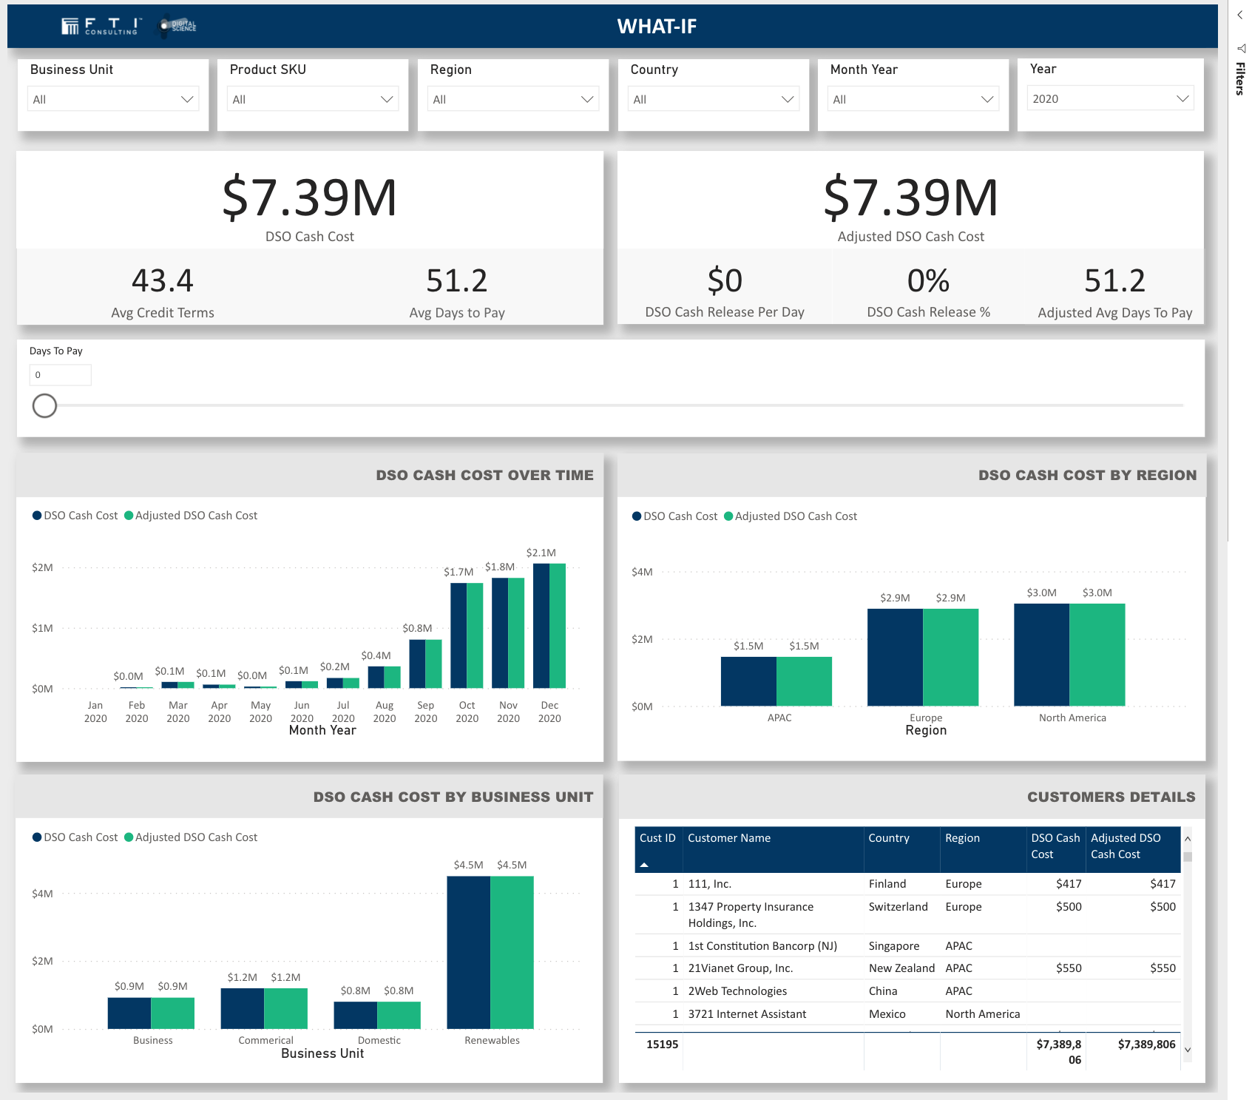The height and width of the screenshot is (1100, 1252).
Task: Select the Domestic navy bar
Action: 356,1016
